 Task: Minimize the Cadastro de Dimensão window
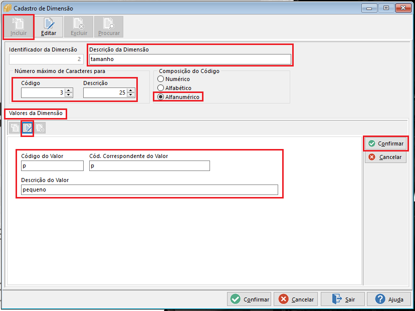369,8
